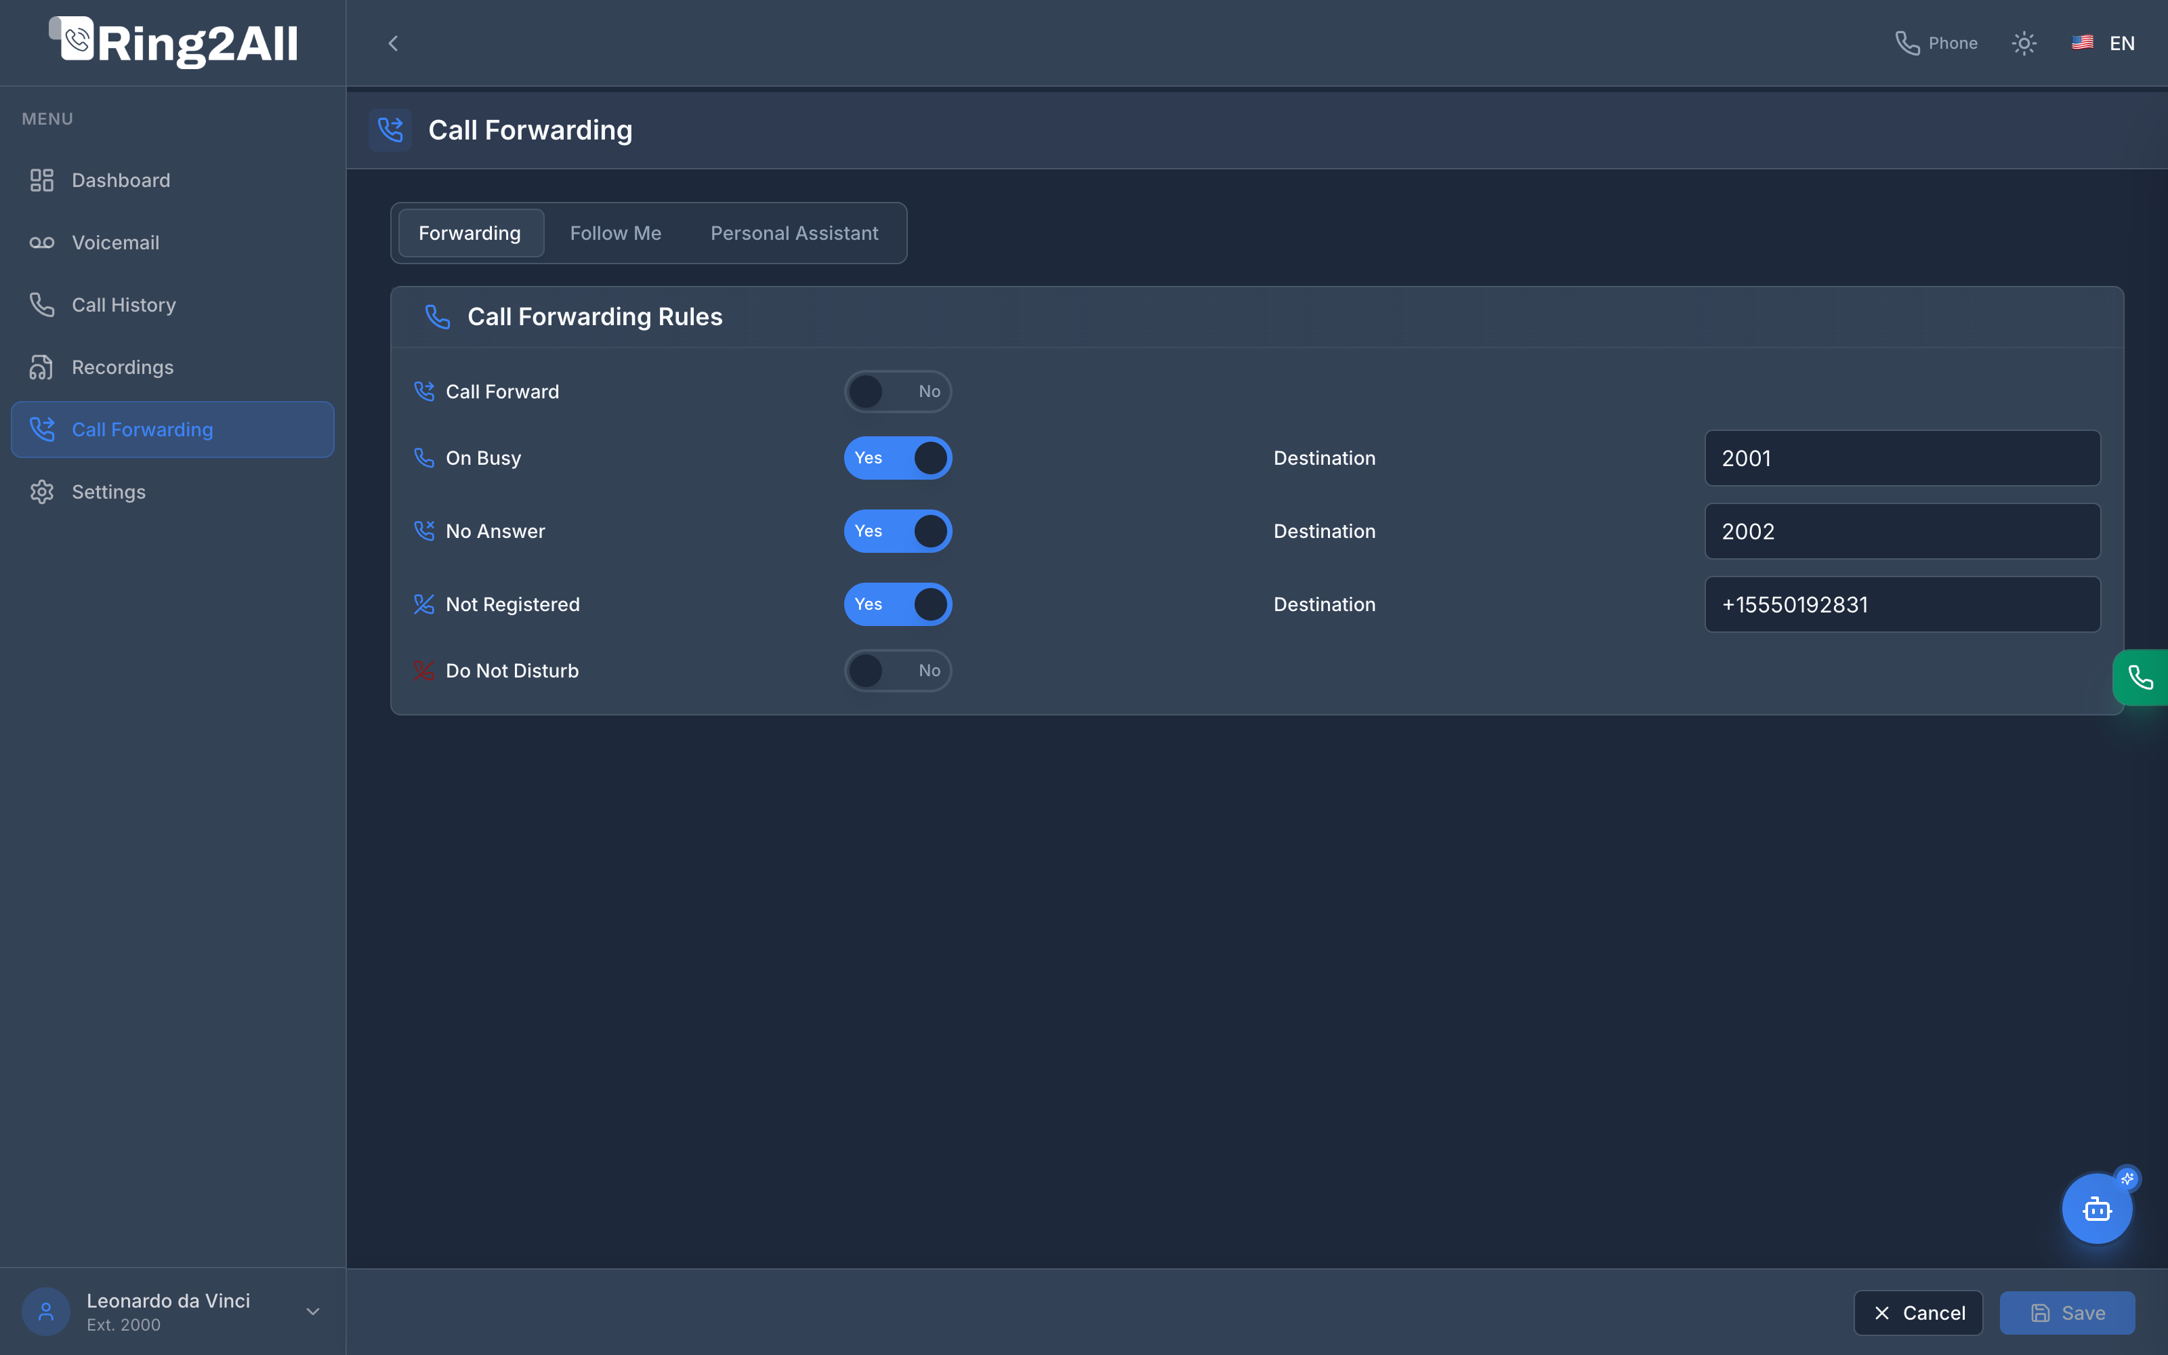
Task: Click the Call Forwarding Rules phone icon
Action: point(437,316)
